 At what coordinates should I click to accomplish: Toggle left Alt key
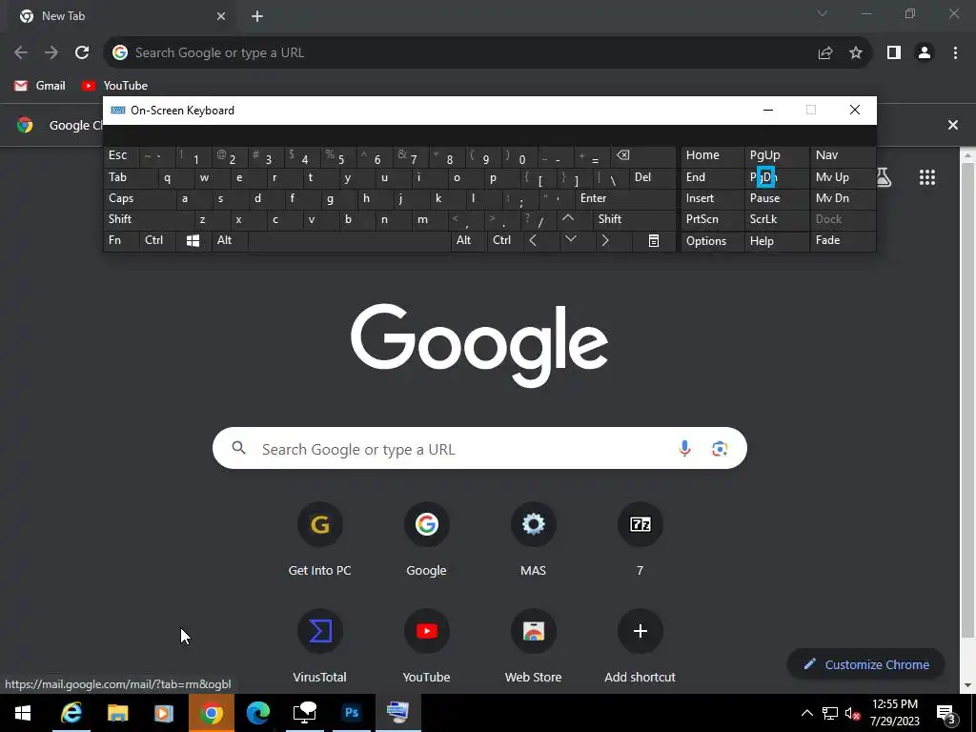[x=230, y=240]
